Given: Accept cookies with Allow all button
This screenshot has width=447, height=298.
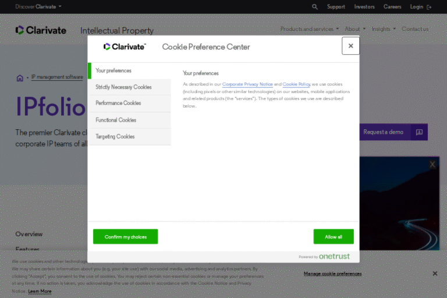Looking at the screenshot, I should pyautogui.click(x=334, y=236).
